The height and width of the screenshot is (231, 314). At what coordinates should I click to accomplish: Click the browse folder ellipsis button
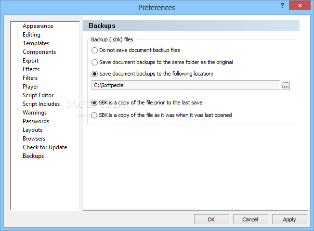286,85
